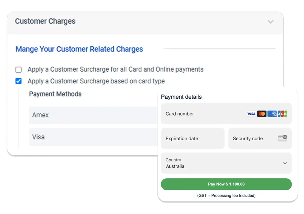
Task: Click the American Express logo icon
Action: coord(272,114)
